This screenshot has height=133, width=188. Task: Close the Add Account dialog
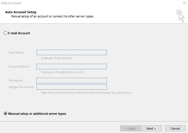pos(184,3)
